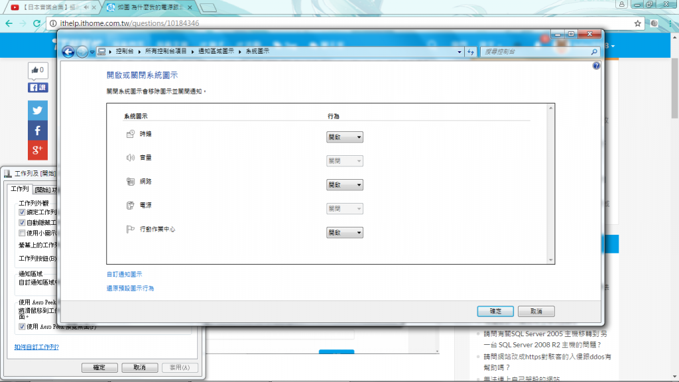This screenshot has height=382, width=679.
Task: Share the page on Google Plus
Action: point(38,151)
